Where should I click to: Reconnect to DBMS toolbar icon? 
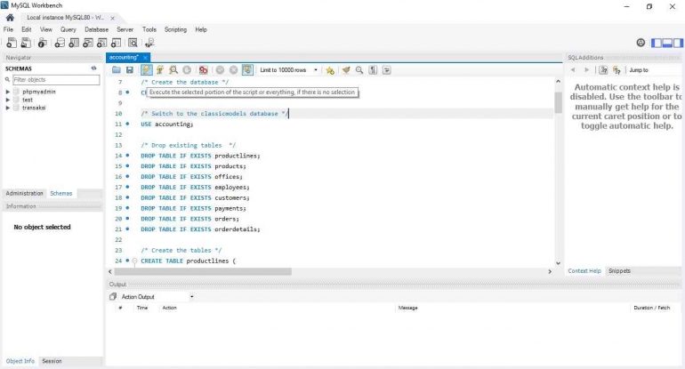[x=149, y=43]
